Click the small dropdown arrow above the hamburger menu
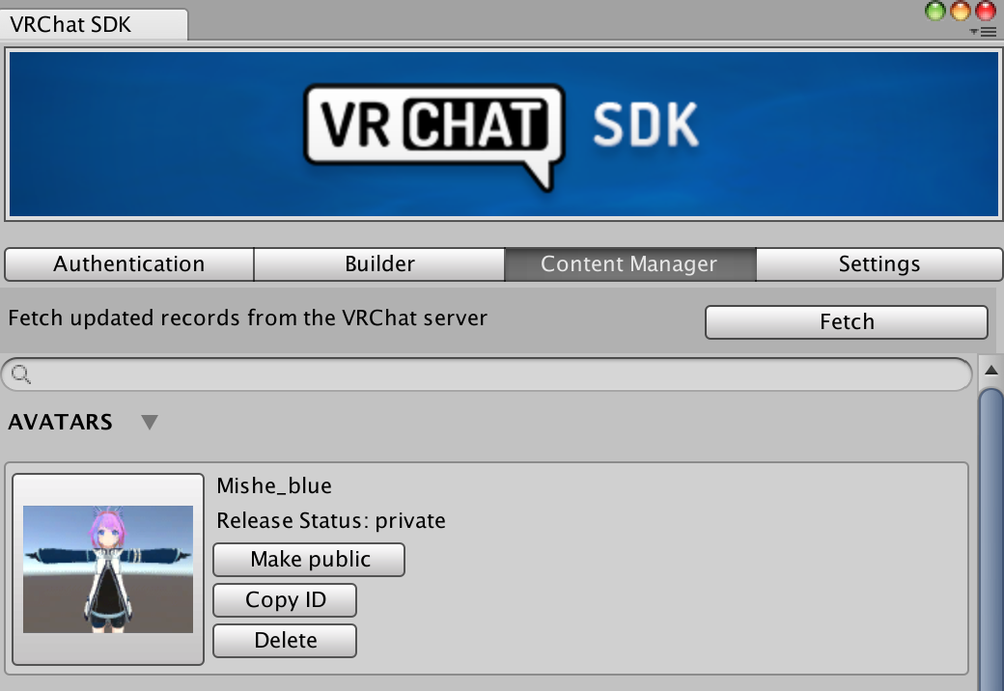This screenshot has width=1004, height=691. click(972, 31)
